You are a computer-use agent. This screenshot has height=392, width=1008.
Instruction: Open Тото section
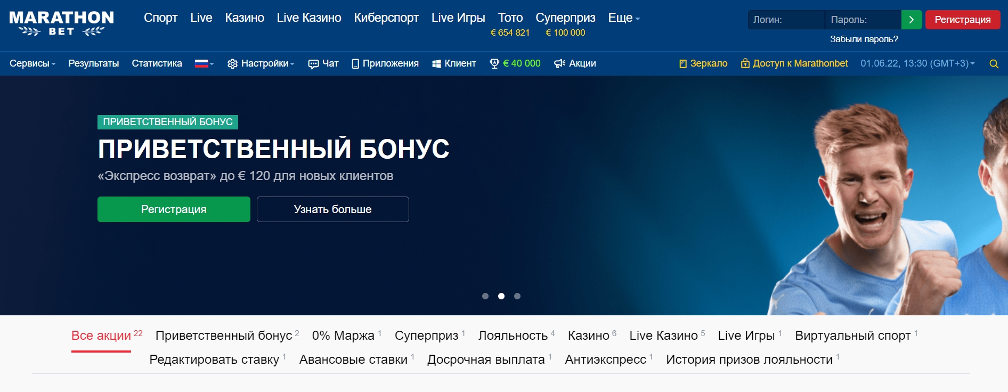click(510, 18)
